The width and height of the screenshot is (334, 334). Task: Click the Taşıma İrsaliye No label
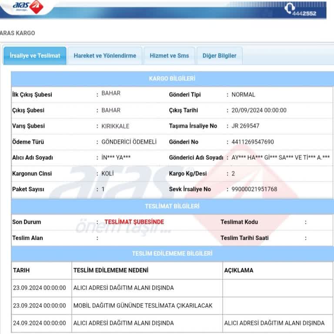point(193,126)
